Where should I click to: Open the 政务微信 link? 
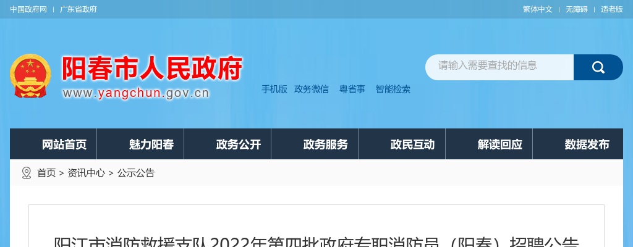click(312, 89)
